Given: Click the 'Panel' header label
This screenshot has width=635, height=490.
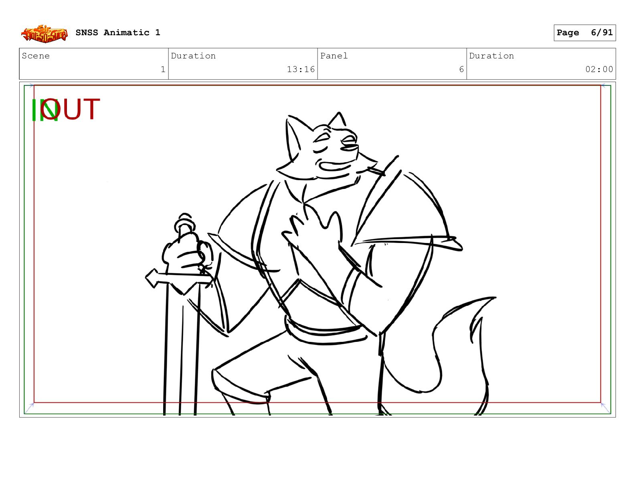Looking at the screenshot, I should click(334, 56).
